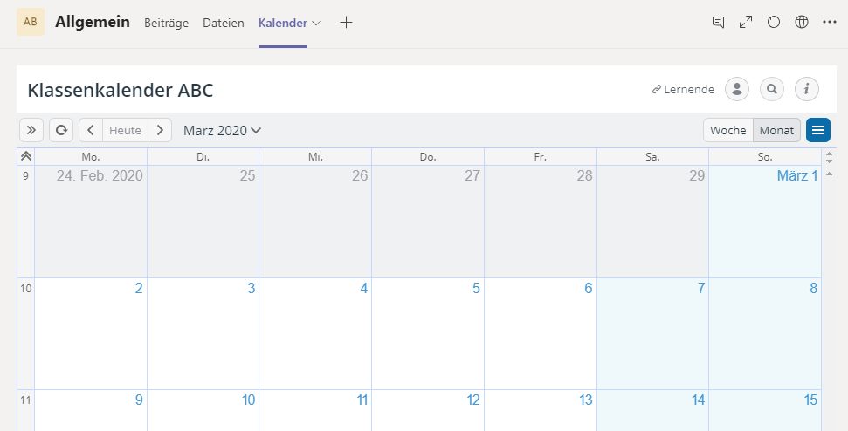This screenshot has width=848, height=431.
Task: Refresh calendar with the reload button
Action: click(61, 130)
